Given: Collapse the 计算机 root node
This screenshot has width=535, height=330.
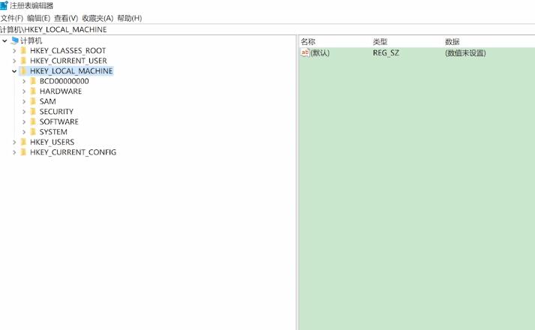Looking at the screenshot, I should pos(5,41).
